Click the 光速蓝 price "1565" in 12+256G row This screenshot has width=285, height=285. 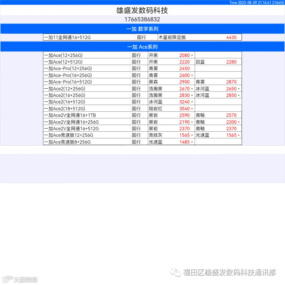231,135
